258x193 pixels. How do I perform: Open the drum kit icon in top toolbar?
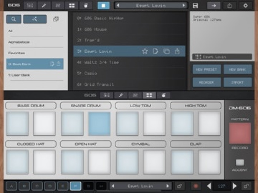(86, 6)
